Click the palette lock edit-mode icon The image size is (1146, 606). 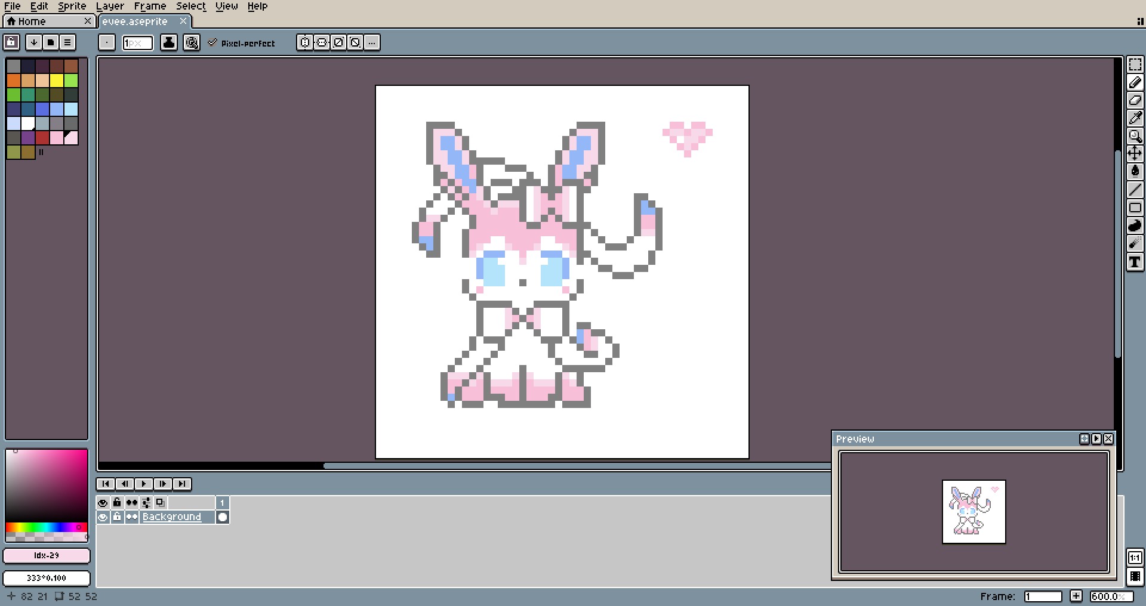(x=12, y=42)
